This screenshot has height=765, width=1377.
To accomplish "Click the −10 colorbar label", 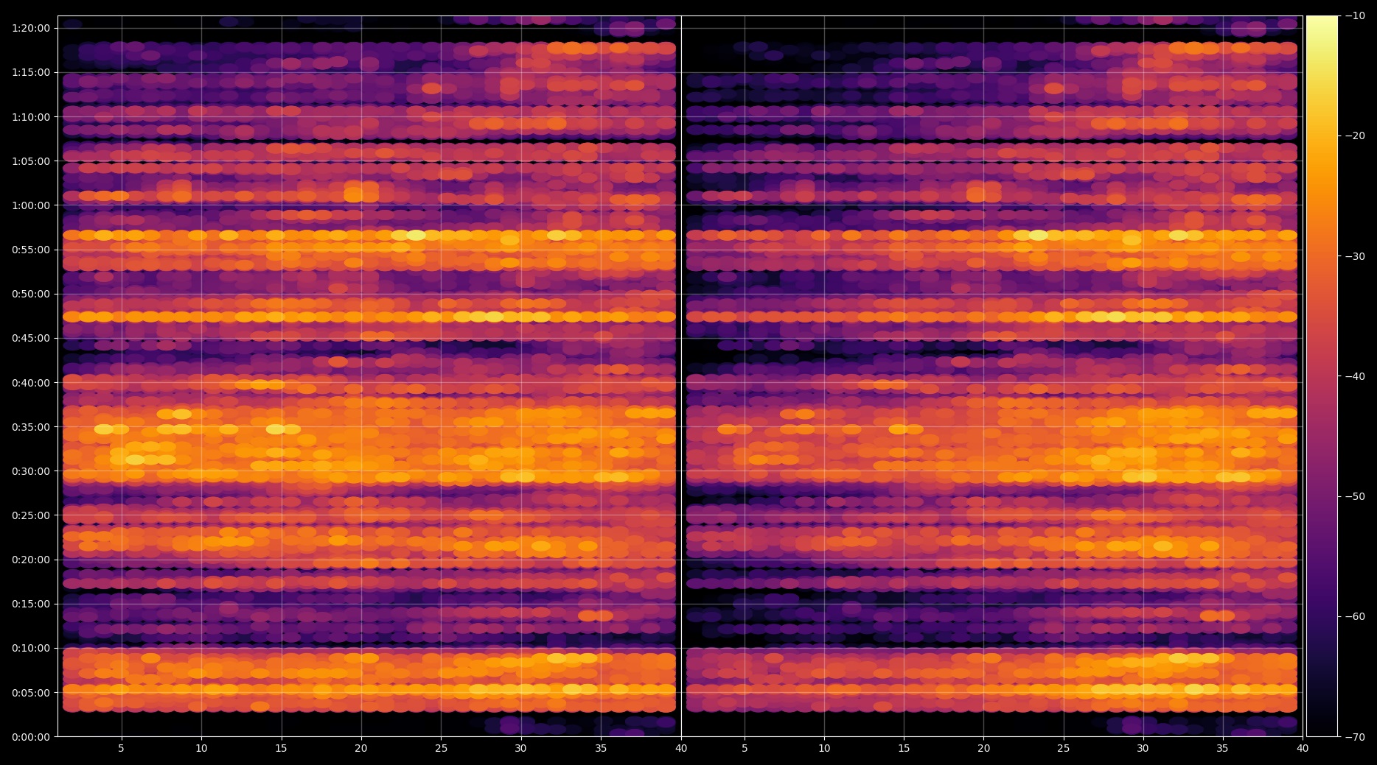I will [x=1355, y=15].
